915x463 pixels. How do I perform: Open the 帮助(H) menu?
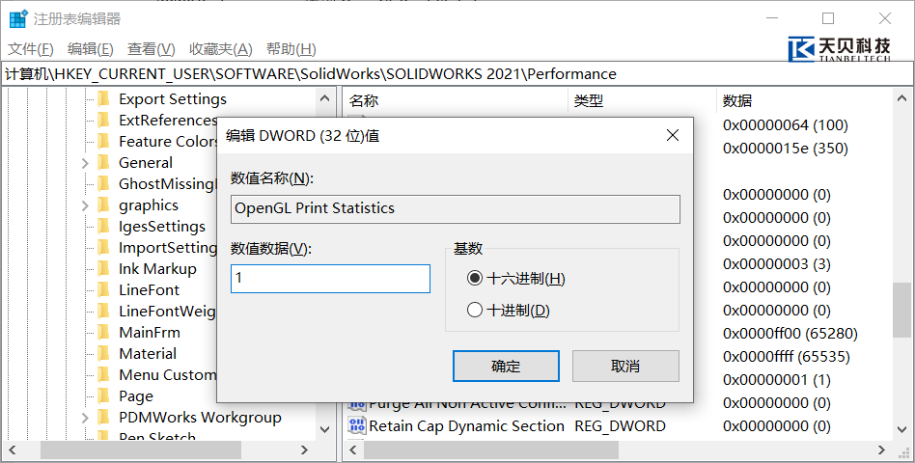click(x=291, y=49)
